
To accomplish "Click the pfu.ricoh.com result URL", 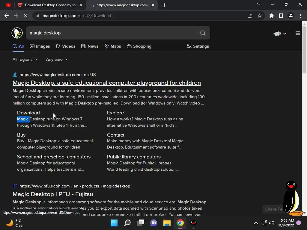I will tap(75, 186).
